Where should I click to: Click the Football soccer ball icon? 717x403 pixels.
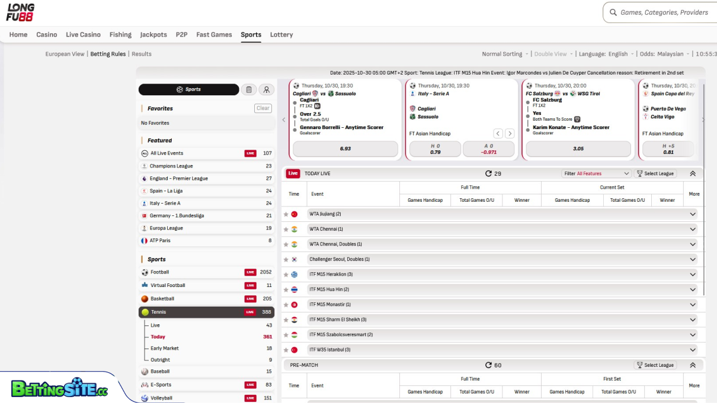coord(145,272)
